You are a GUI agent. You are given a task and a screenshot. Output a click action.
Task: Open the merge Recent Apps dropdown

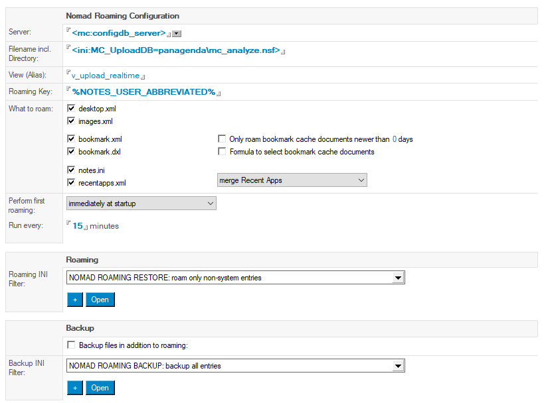[292, 180]
